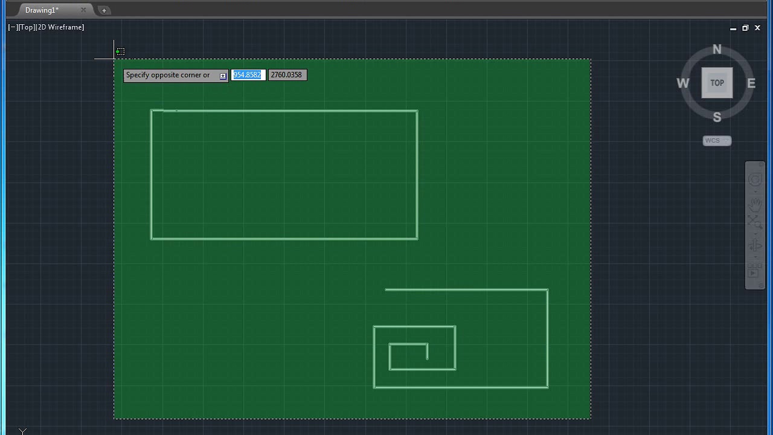Click the spiral polyline's outer right edge

(548, 338)
